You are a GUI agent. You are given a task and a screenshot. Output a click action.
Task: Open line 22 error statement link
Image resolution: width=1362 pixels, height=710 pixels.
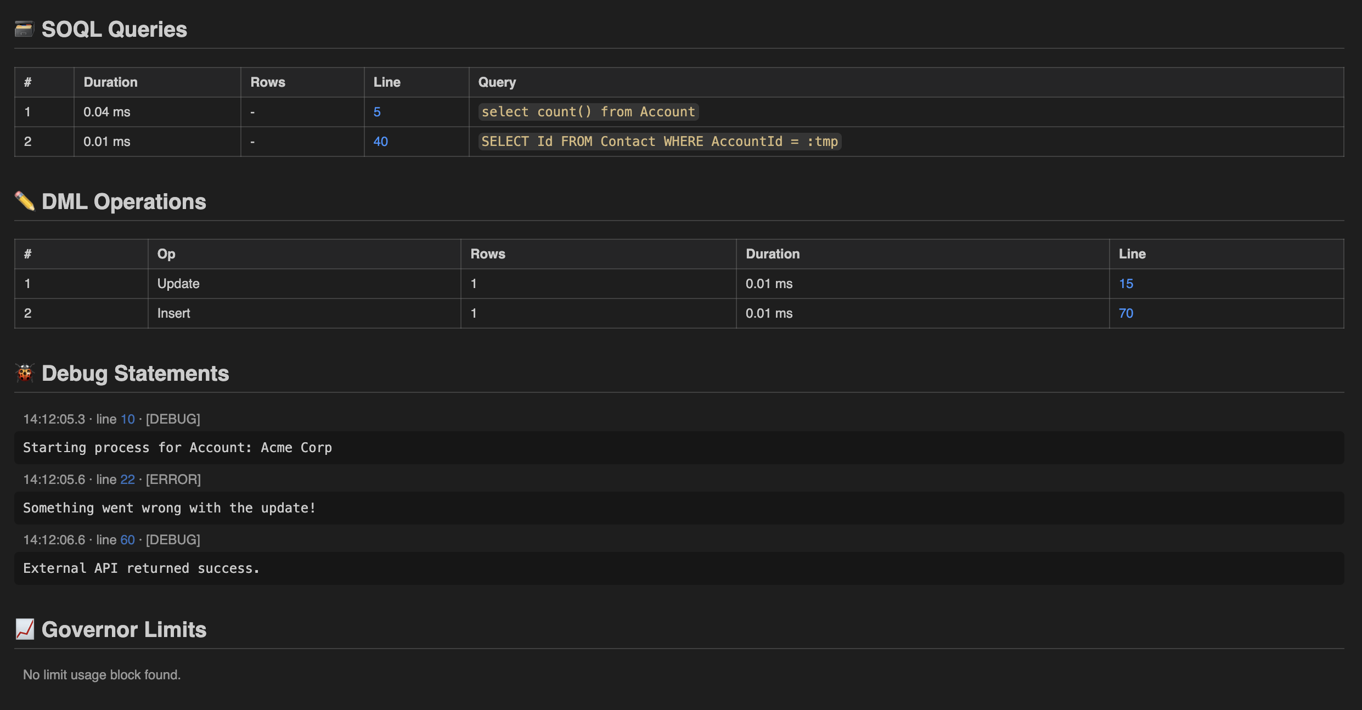pyautogui.click(x=127, y=480)
